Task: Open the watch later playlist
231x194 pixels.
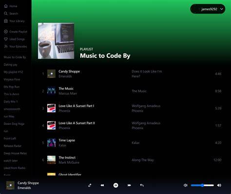Action: [11, 161]
